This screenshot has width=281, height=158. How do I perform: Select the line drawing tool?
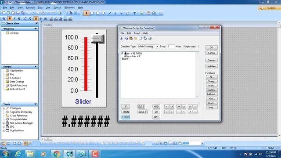110,13
